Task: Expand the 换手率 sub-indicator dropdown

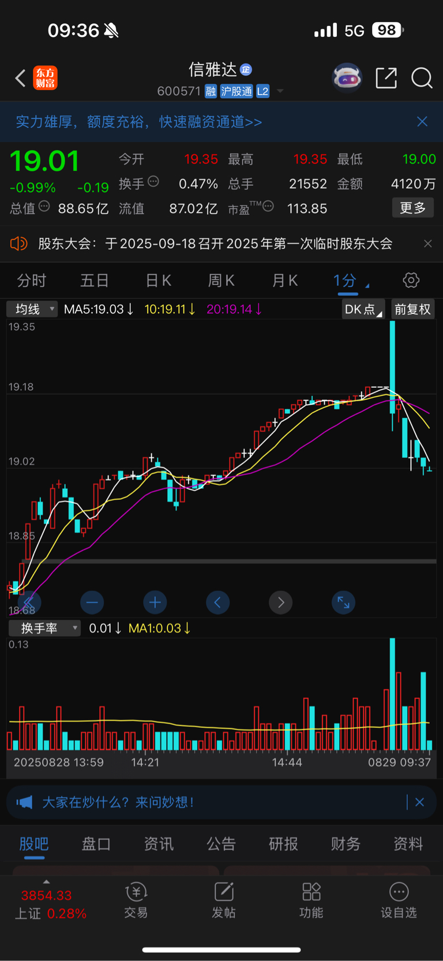Action: click(44, 628)
